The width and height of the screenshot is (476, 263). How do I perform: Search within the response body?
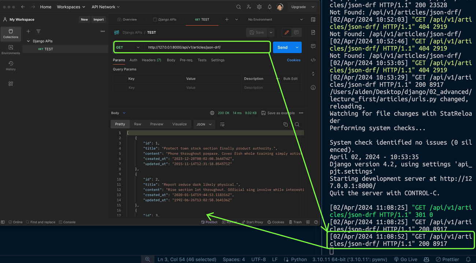pos(297,125)
